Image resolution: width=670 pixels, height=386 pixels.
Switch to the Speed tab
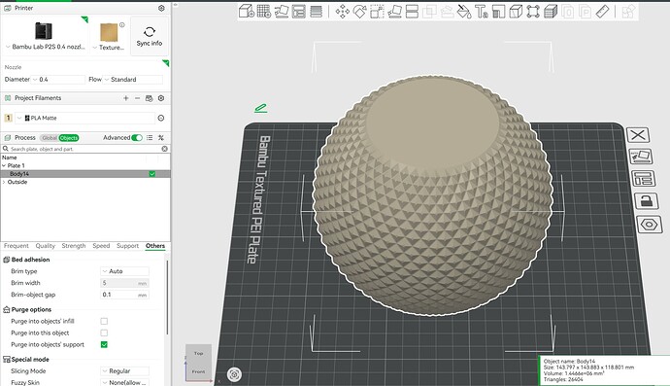coord(101,246)
